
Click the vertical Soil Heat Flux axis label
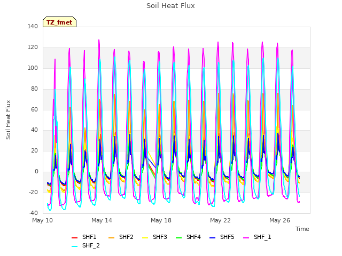point(8,119)
